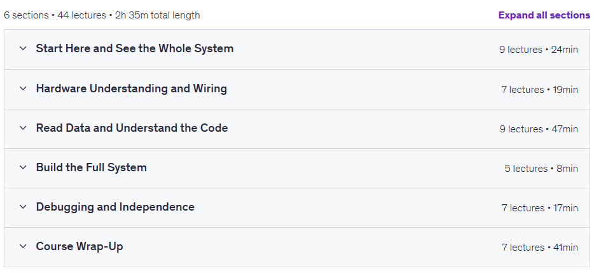Image resolution: width=594 pixels, height=273 pixels.
Task: Expand chevron for Hardware Understanding and Wiring
Action: click(x=23, y=88)
